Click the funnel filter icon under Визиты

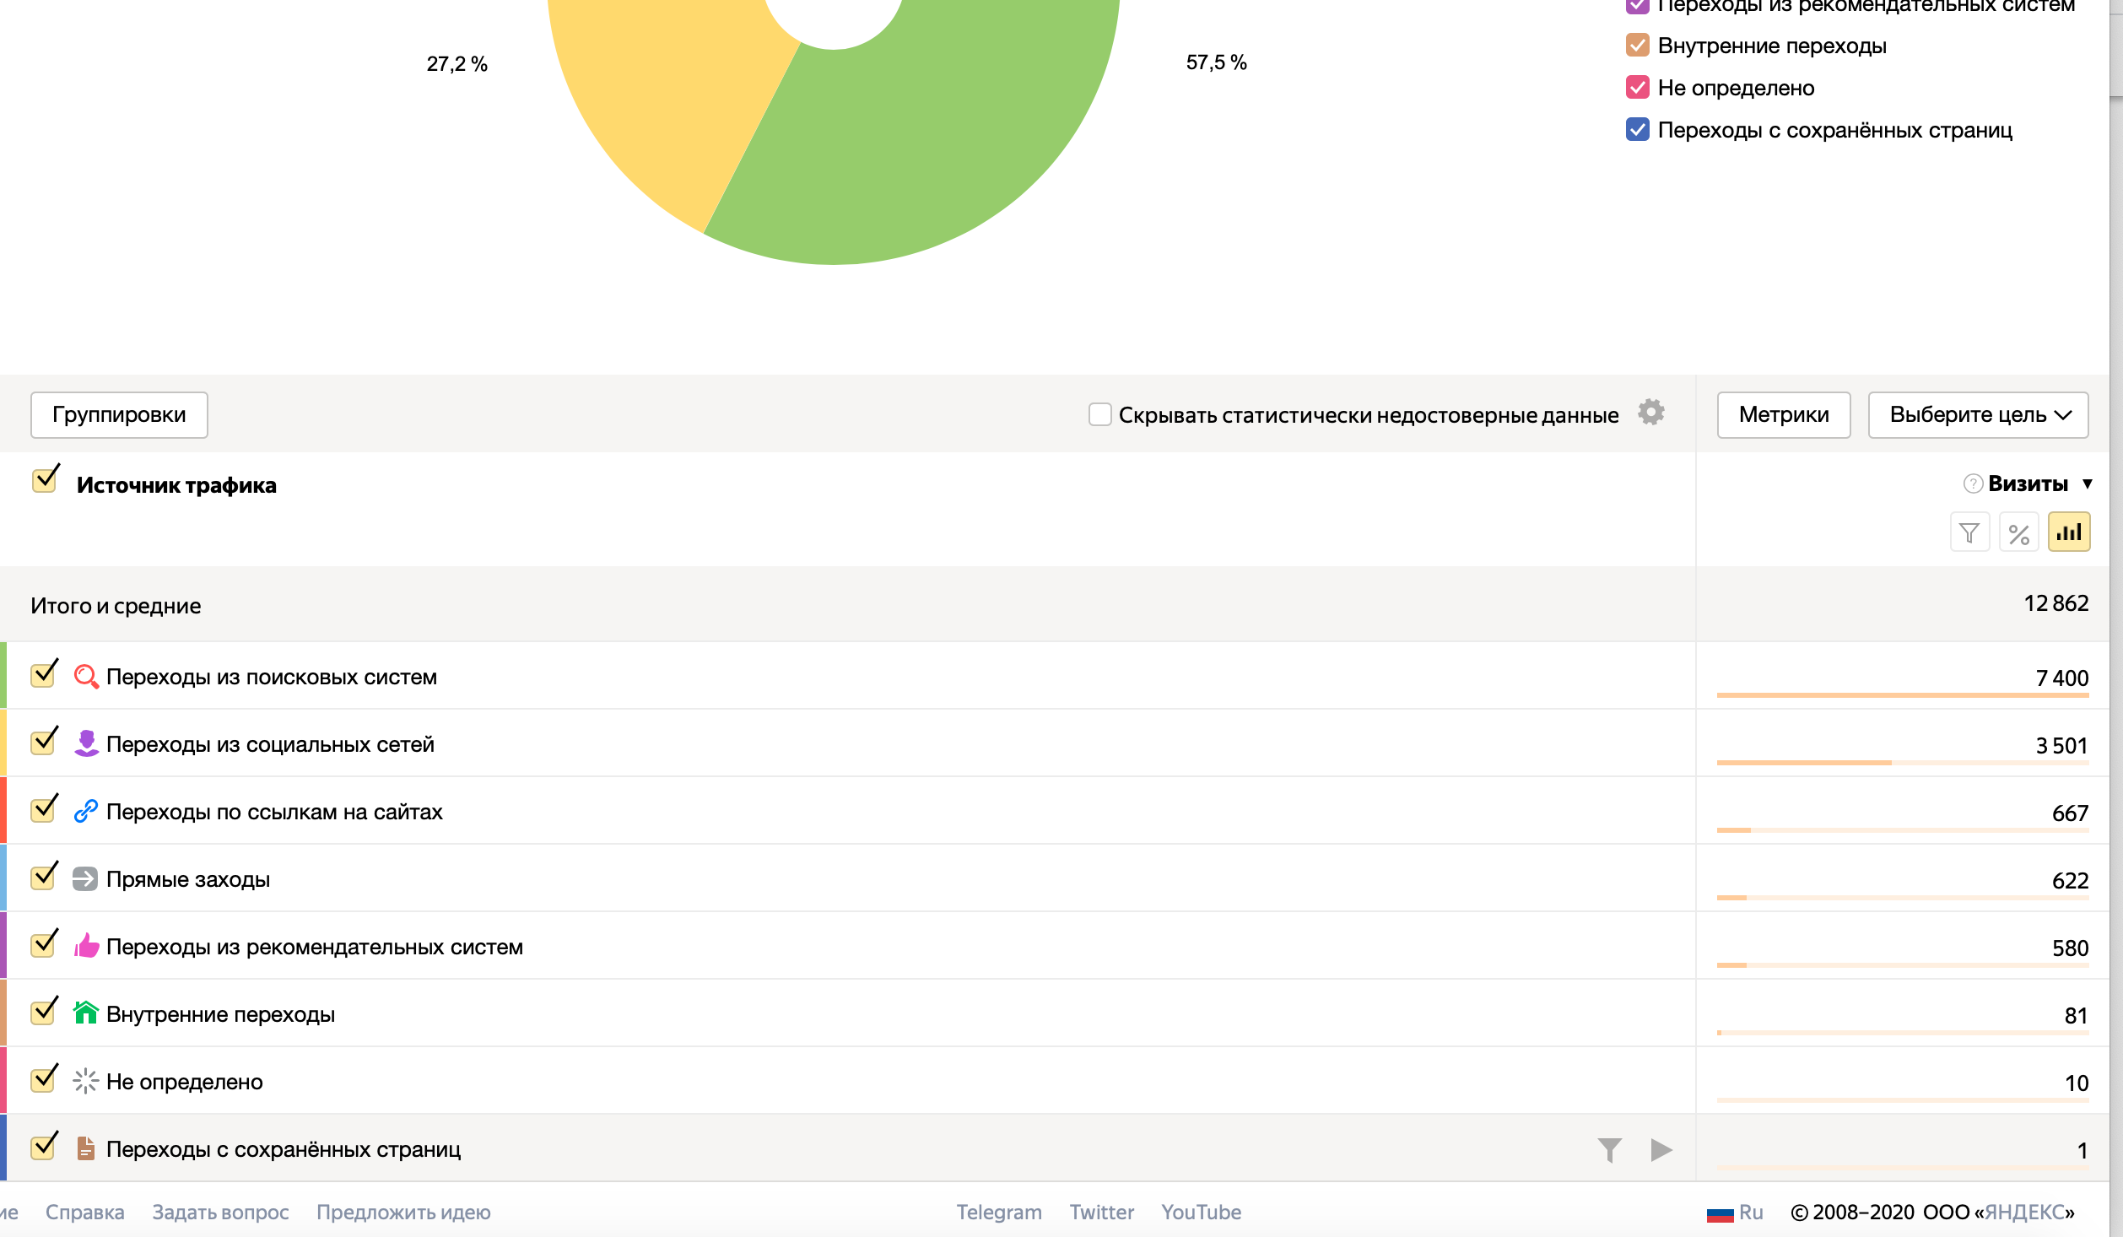point(1969,532)
